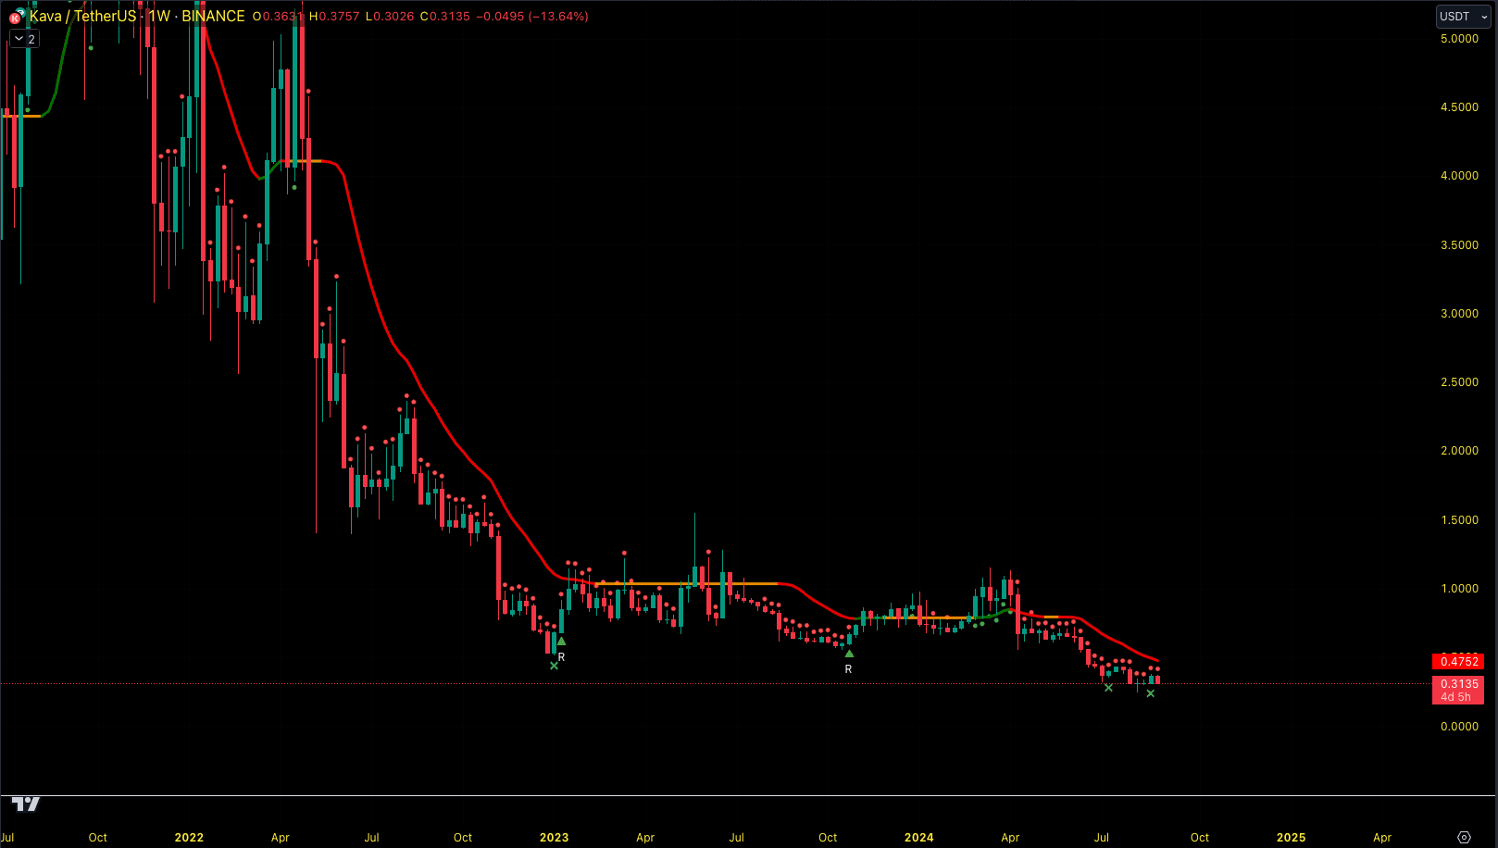
Task: Click the 2.5000 price scale label
Action: (1459, 382)
